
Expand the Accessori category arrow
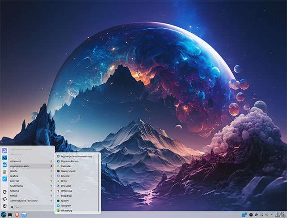(51, 161)
